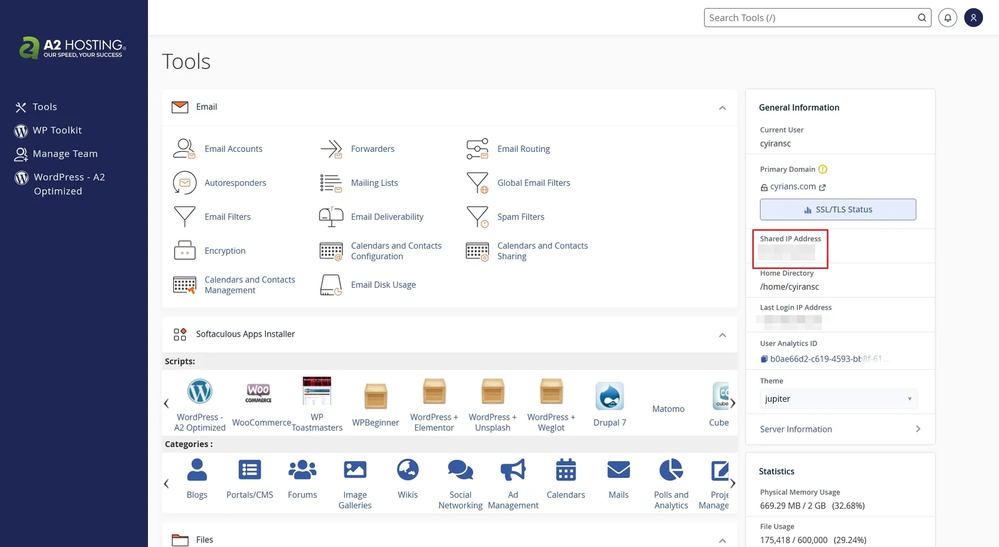Open the cyrians.com primary domain link
Image resolution: width=999 pixels, height=547 pixels.
coord(793,187)
